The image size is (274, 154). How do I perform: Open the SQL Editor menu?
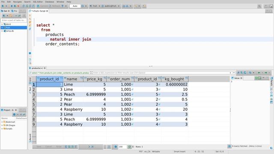pyautogui.click(x=38, y=2)
